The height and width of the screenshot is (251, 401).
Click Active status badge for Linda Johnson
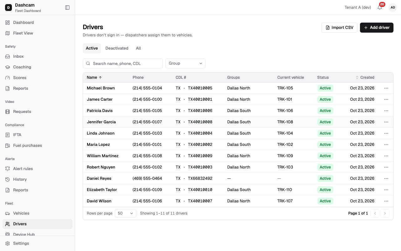[325, 133]
